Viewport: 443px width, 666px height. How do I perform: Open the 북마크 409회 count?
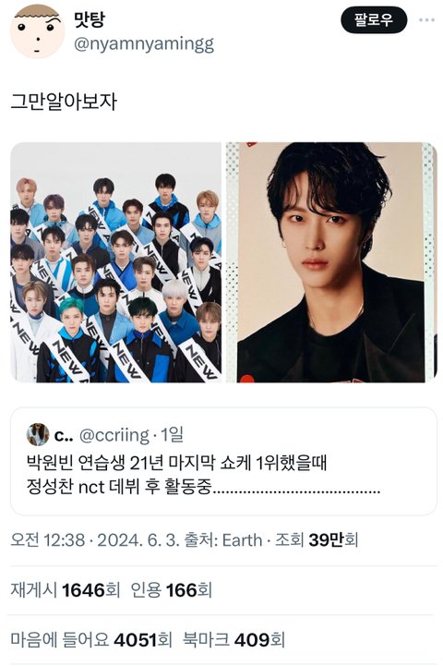(233, 639)
